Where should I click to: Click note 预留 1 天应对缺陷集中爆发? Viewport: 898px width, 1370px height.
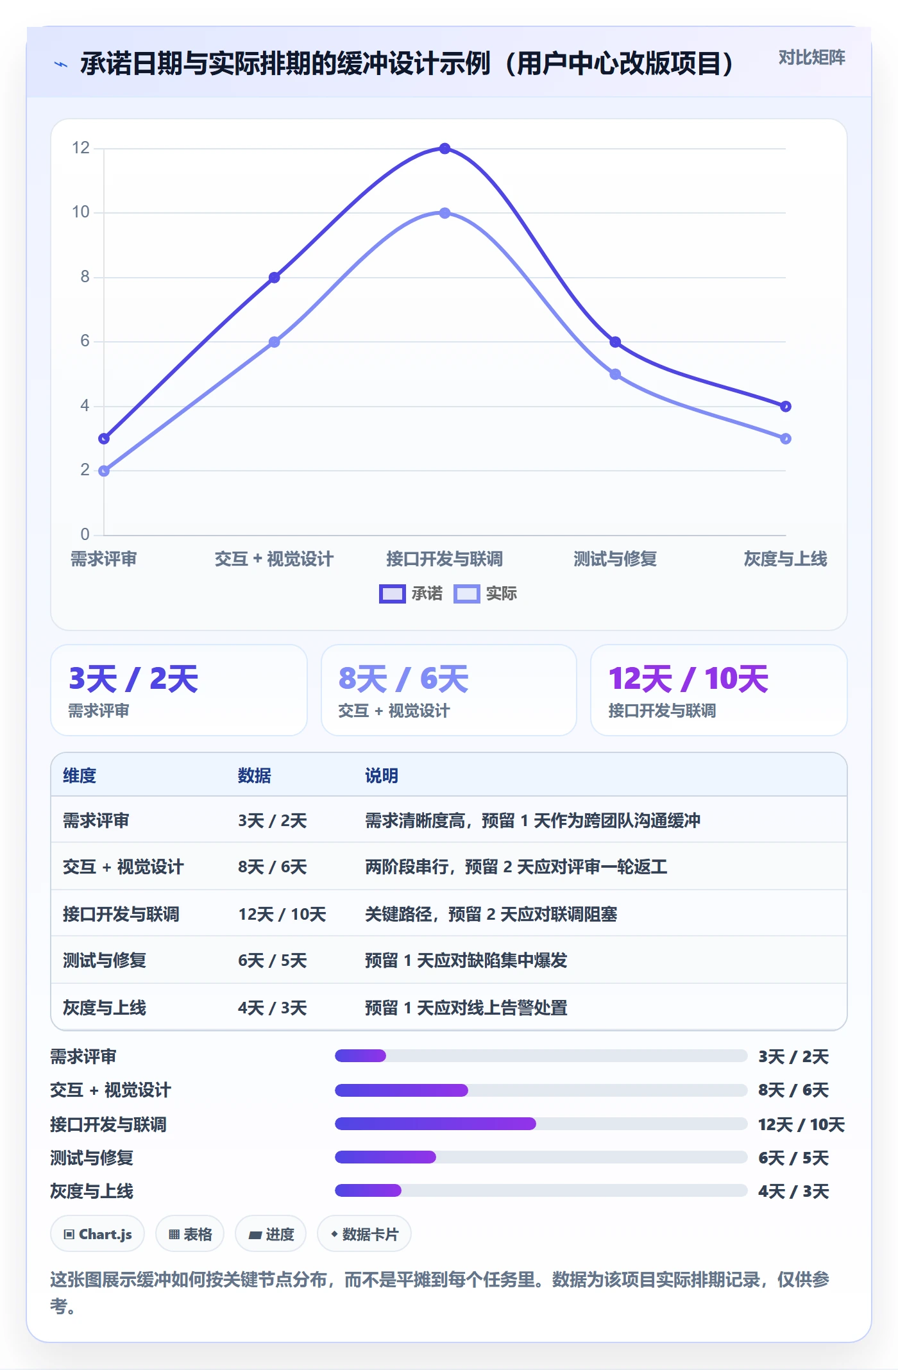click(466, 961)
